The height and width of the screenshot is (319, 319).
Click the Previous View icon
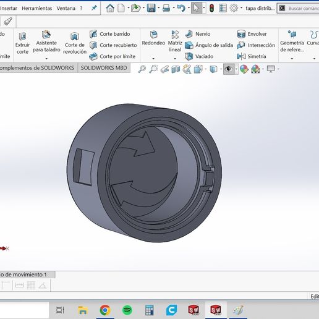pos(164,69)
